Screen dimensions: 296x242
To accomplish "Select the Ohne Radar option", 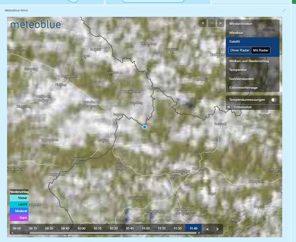I will [x=240, y=50].
